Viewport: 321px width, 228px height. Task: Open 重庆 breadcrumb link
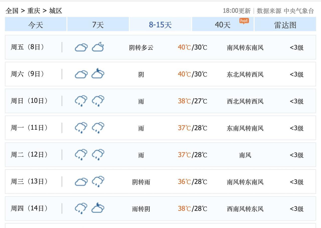(34, 11)
